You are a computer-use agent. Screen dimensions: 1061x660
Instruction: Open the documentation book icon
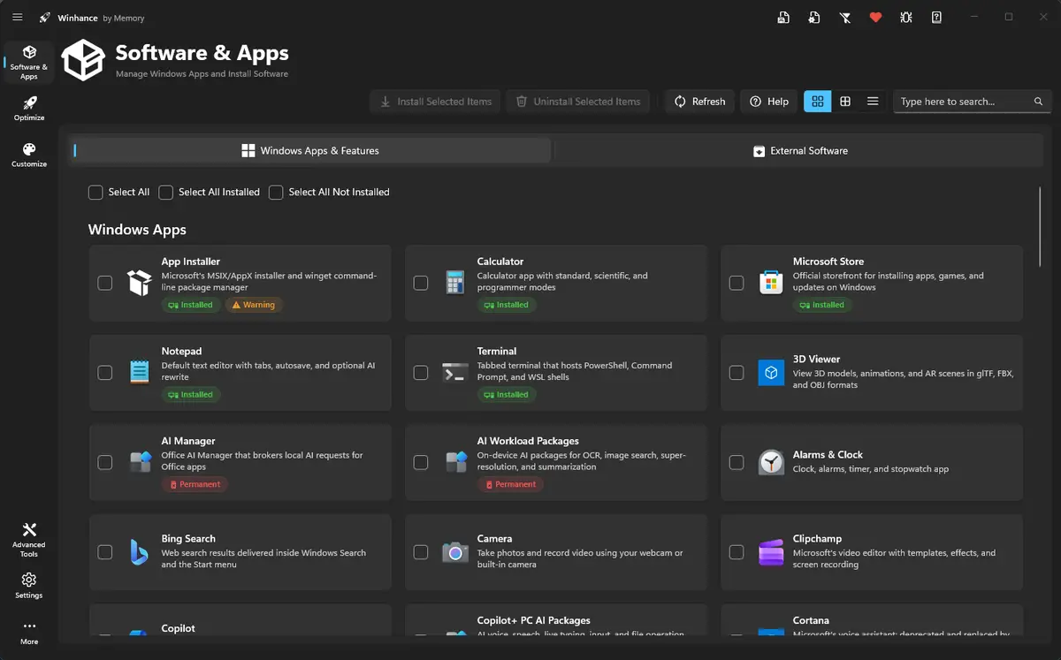click(x=936, y=17)
